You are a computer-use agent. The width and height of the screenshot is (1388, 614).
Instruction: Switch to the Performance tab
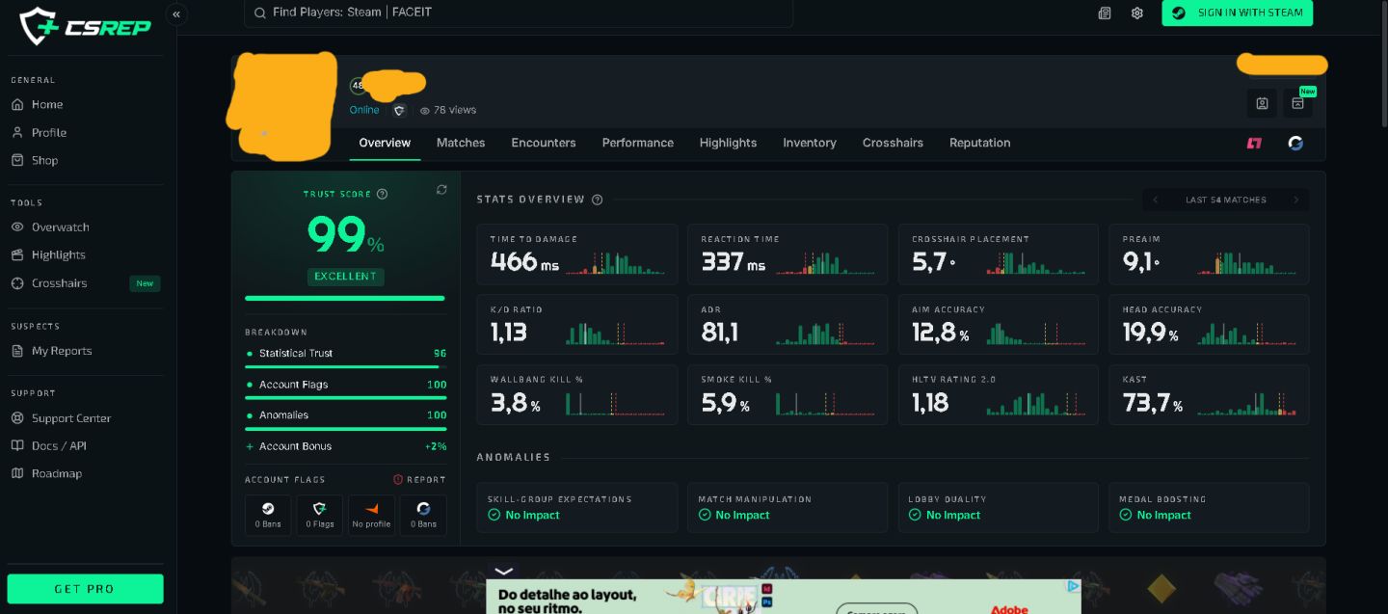tap(638, 143)
